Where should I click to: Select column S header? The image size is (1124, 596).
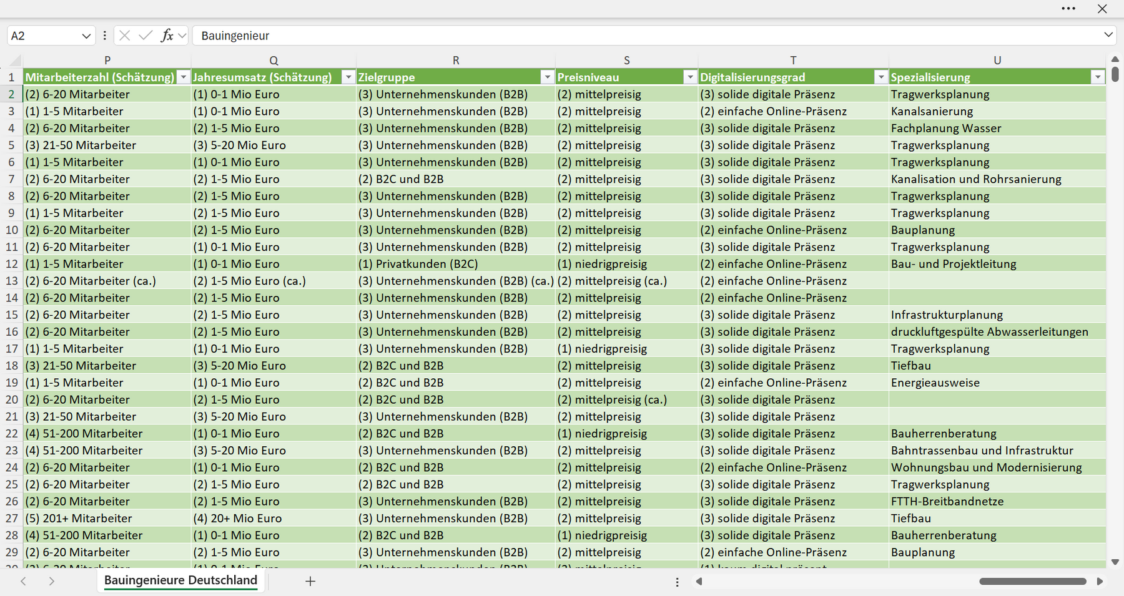[627, 61]
